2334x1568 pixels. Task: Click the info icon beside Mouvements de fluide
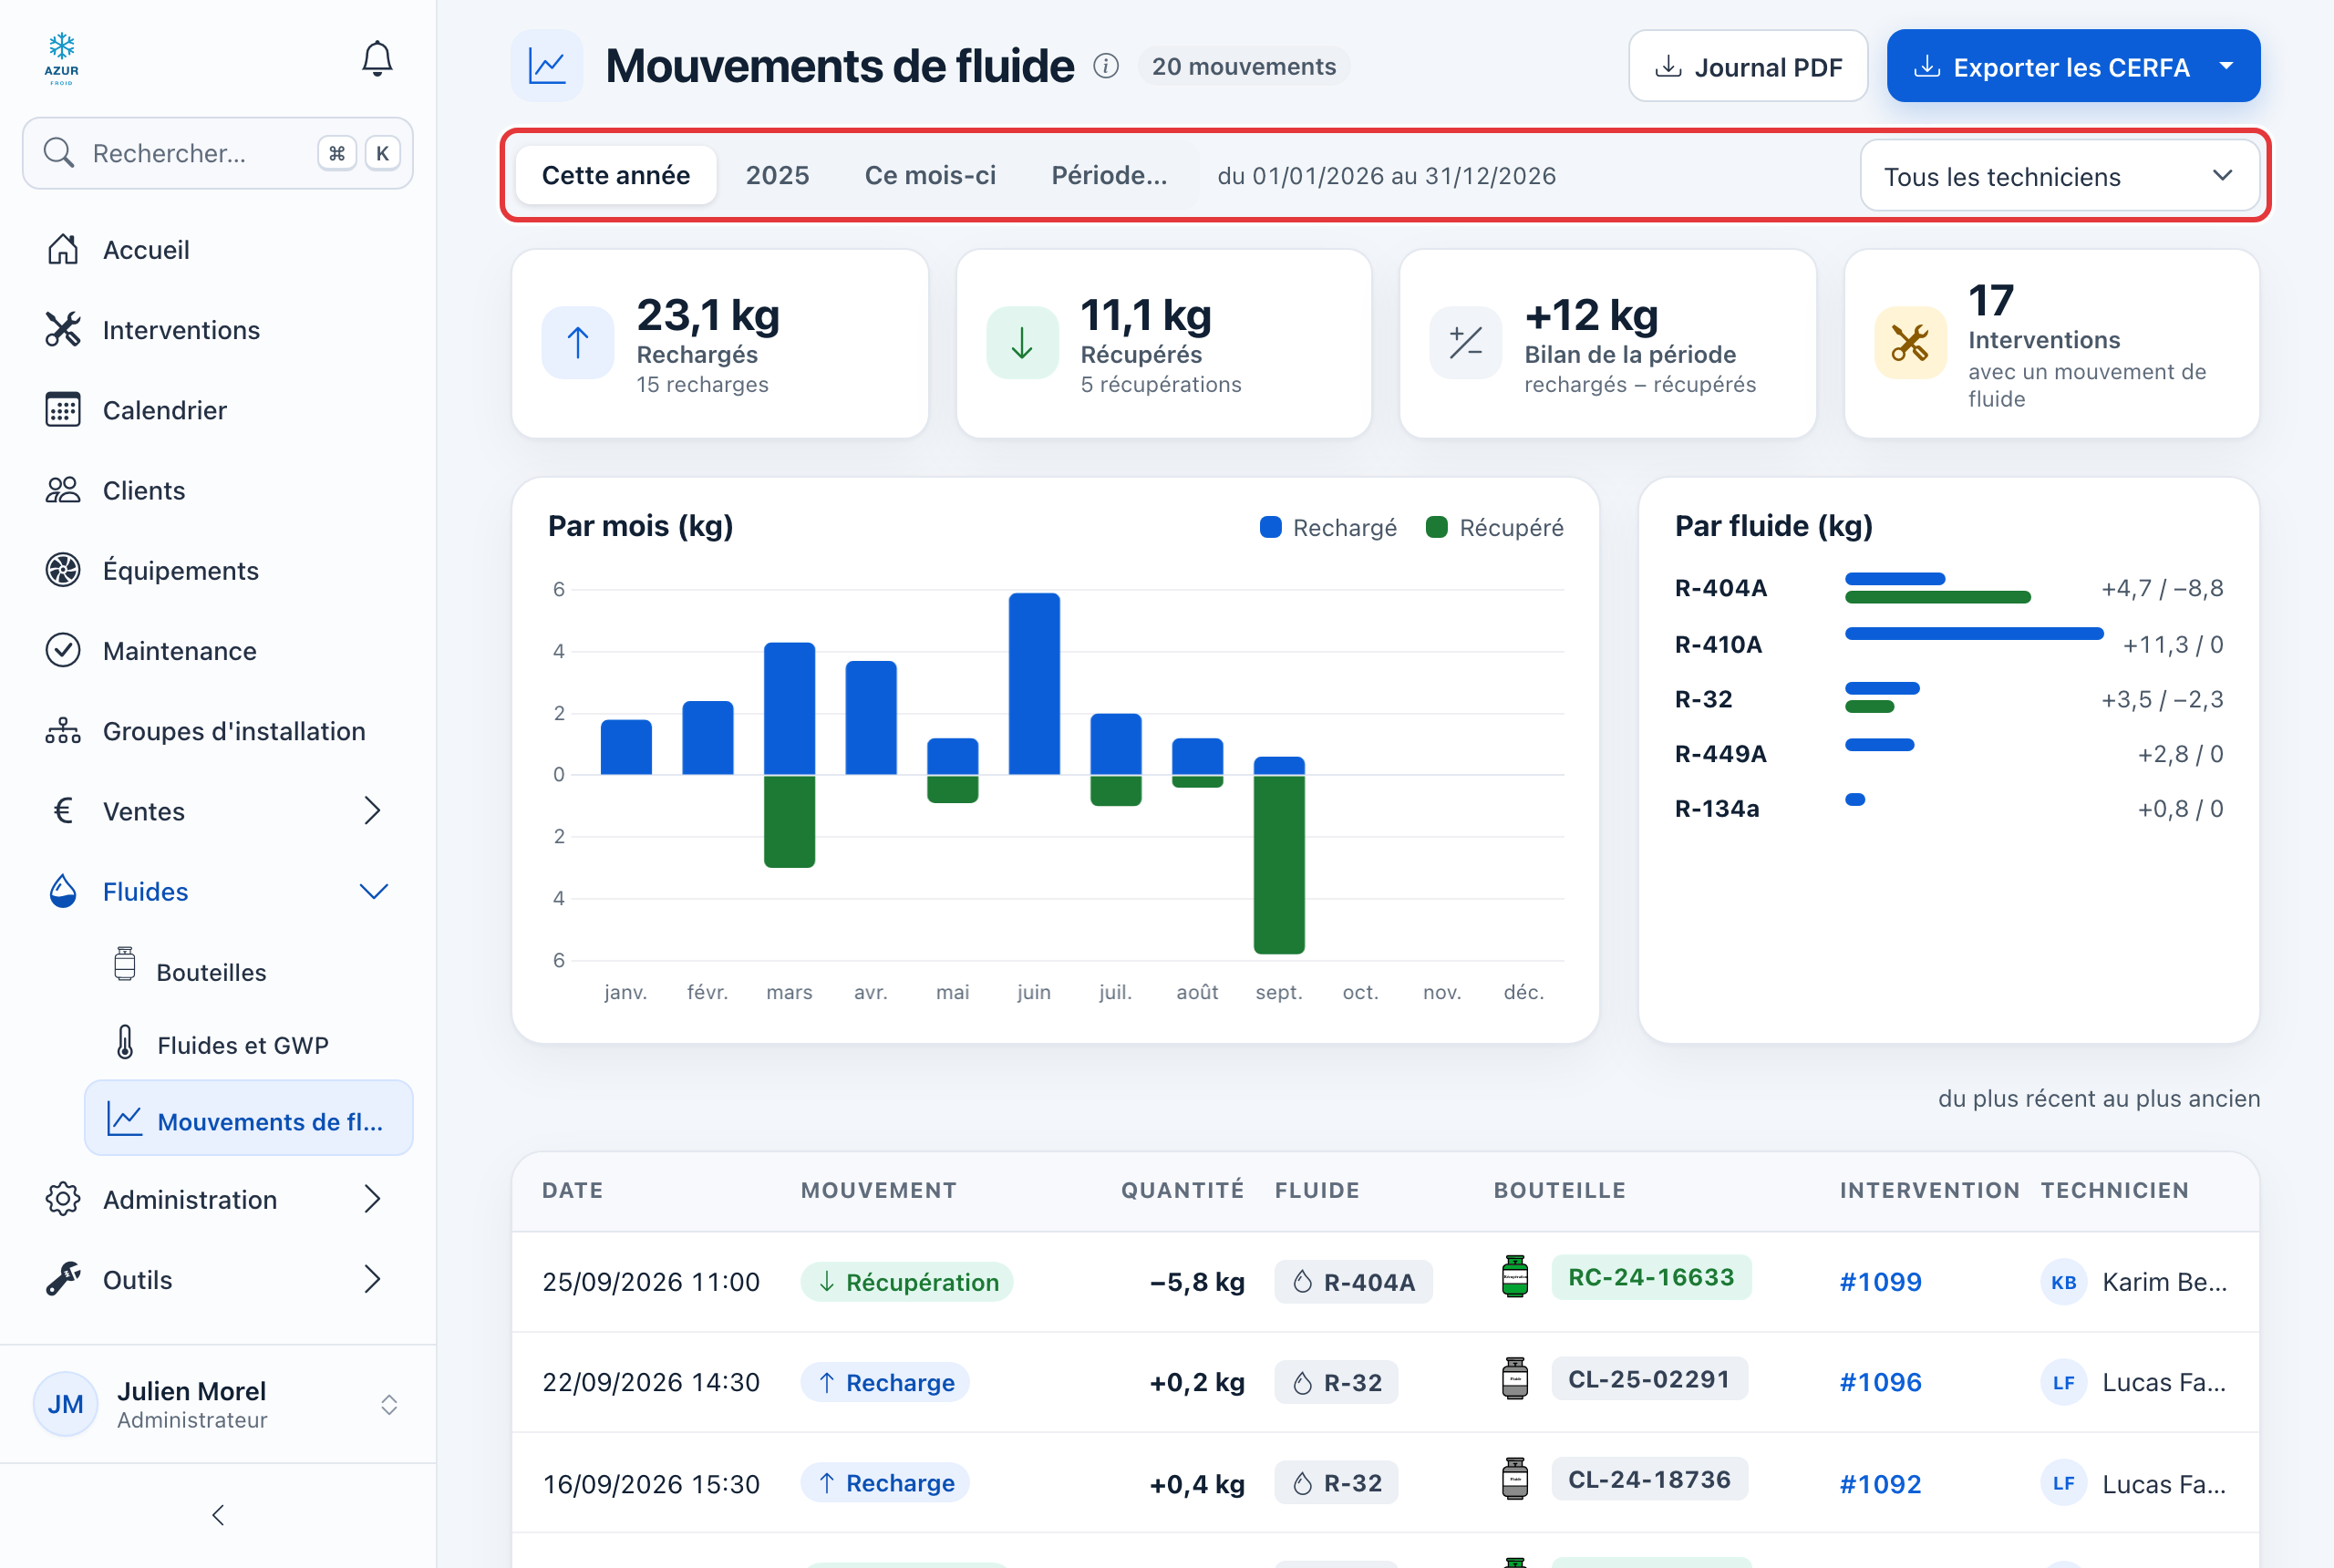coord(1105,66)
